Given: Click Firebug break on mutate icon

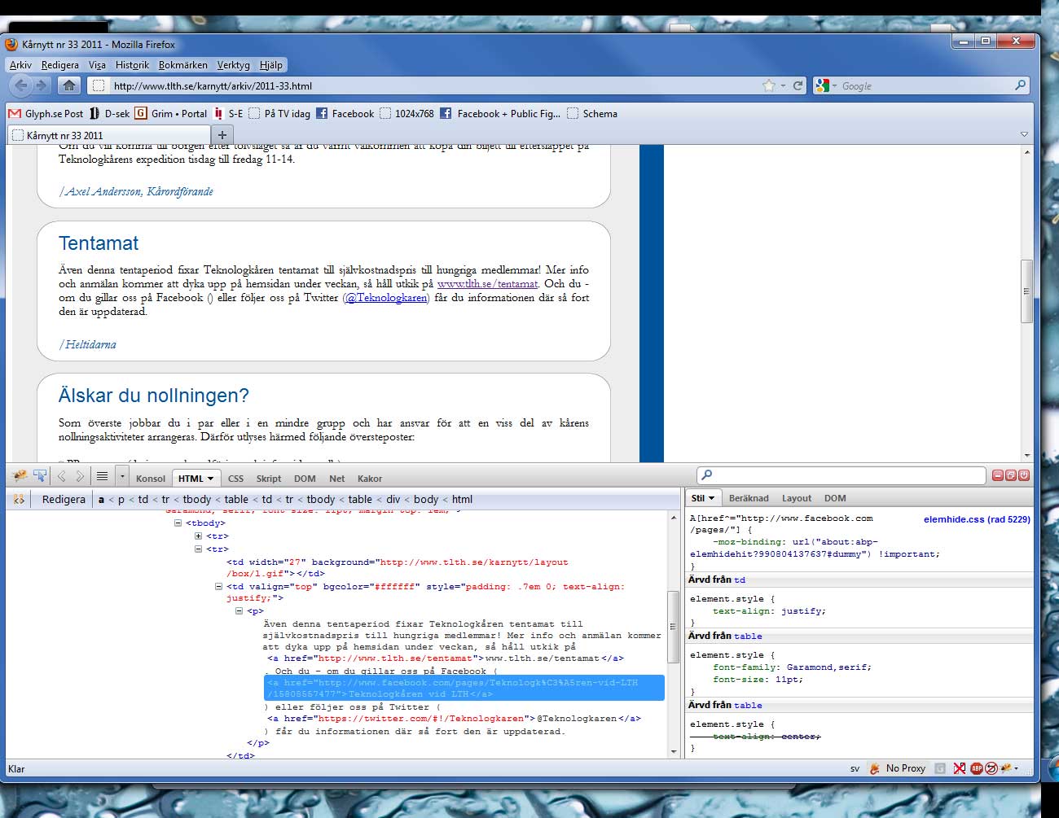Looking at the screenshot, I should [18, 499].
